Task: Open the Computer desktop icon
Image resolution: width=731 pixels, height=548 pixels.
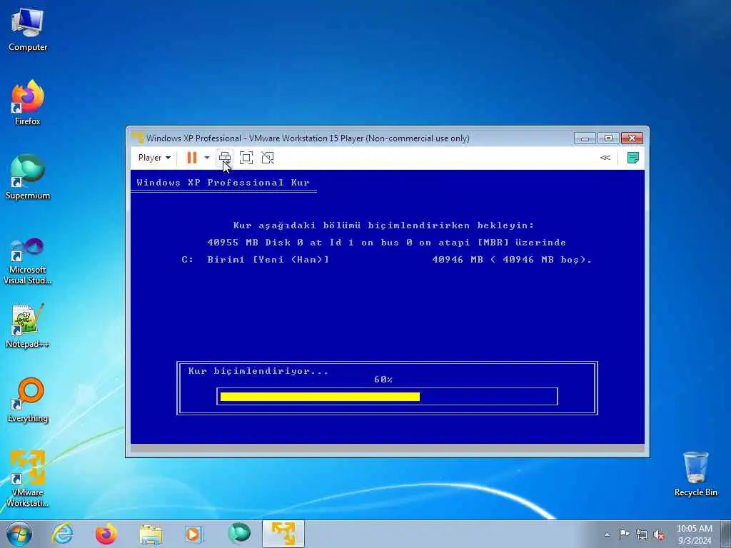Action: pos(28,29)
